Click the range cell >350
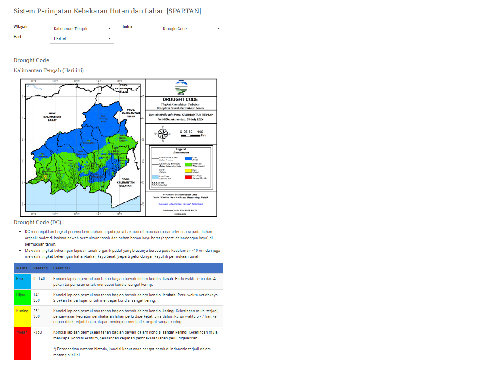 pos(41,343)
